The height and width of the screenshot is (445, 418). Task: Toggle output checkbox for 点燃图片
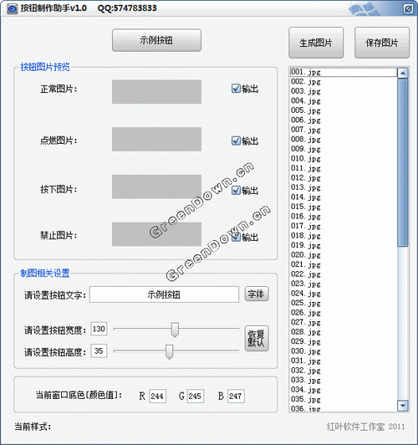[236, 141]
